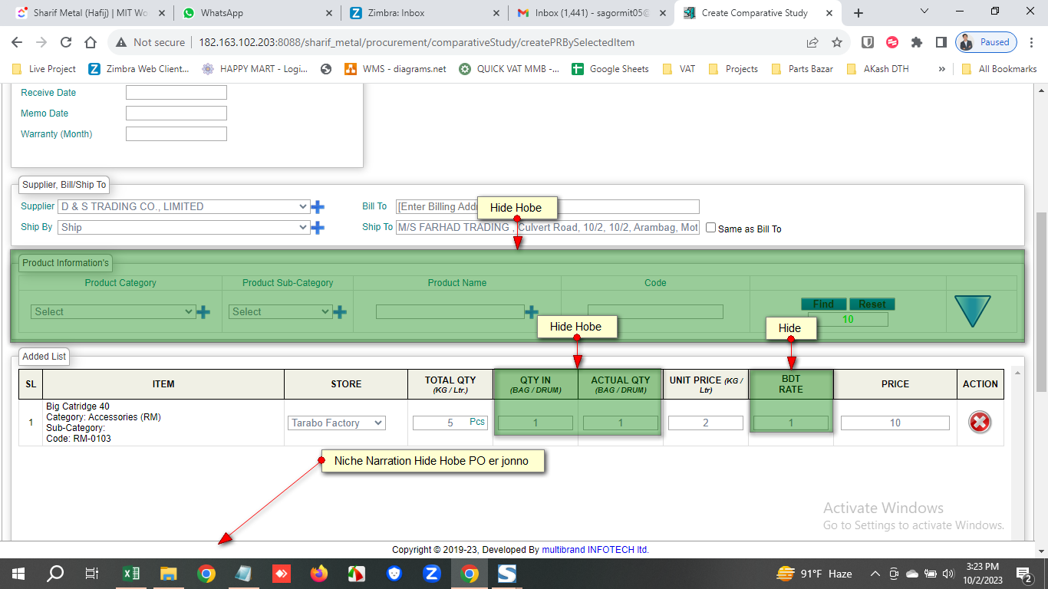
Task: Click the plus icon beside Ship By dropdown
Action: pos(318,228)
